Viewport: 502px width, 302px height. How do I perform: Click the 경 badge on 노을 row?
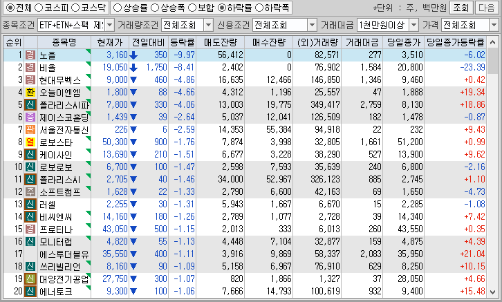coord(30,55)
